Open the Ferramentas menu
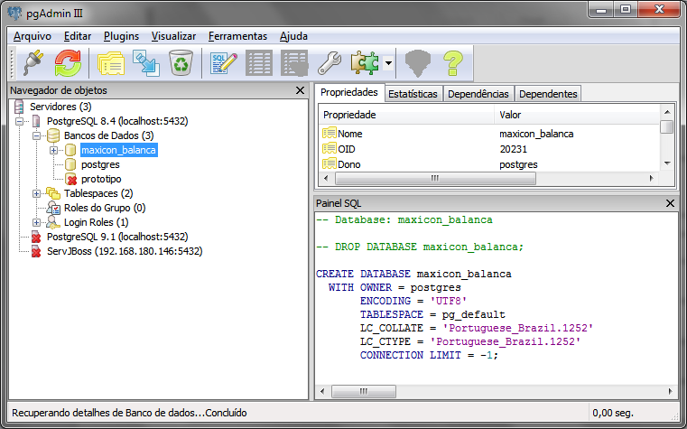Screen dimensions: 687x429 point(238,36)
